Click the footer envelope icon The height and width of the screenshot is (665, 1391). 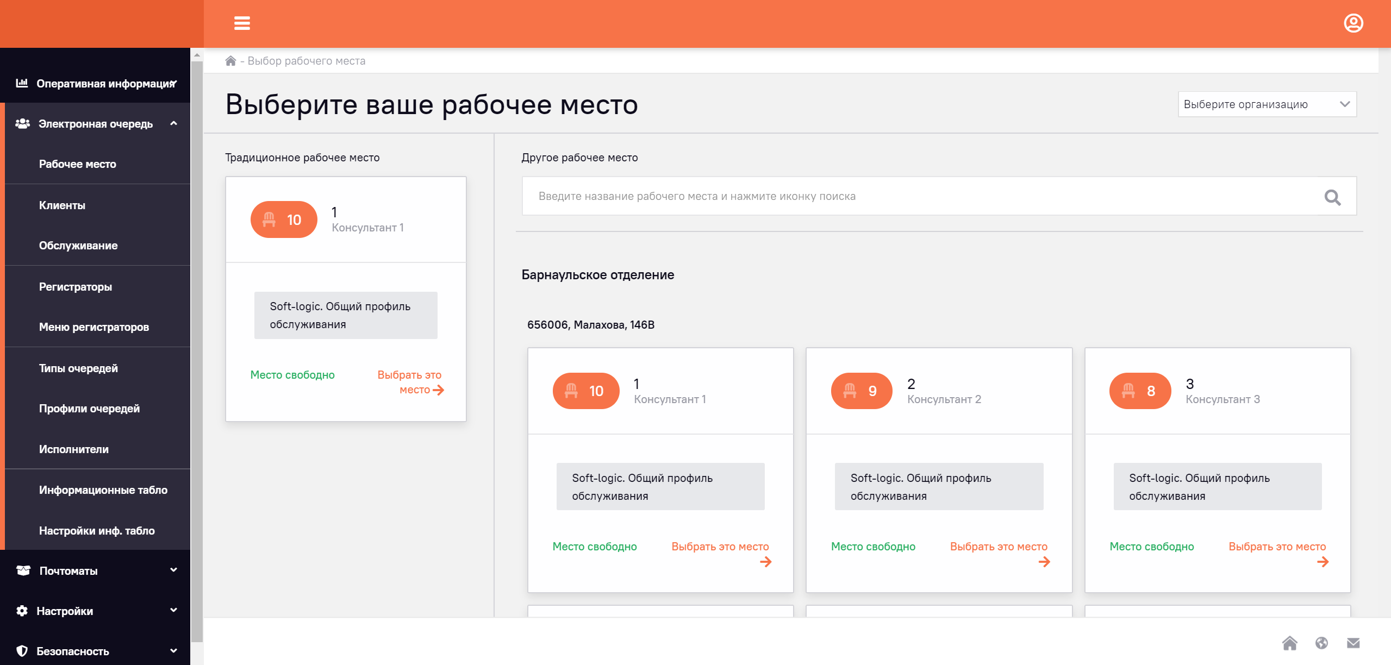[x=1353, y=643]
